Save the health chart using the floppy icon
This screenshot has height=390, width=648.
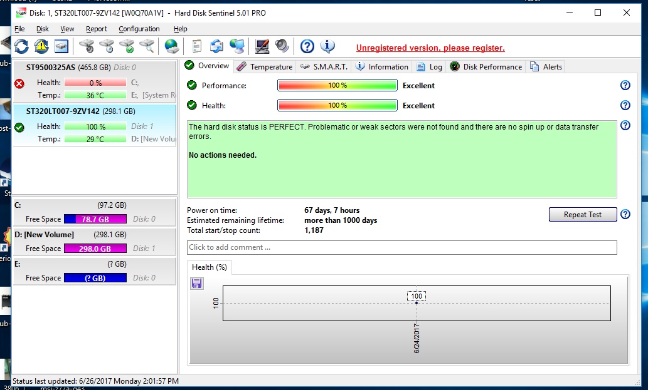[197, 284]
